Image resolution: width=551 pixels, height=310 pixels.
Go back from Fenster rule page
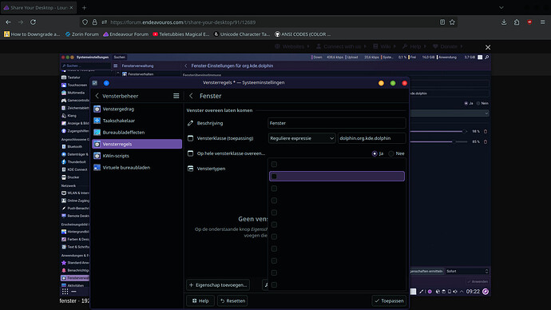tap(191, 96)
